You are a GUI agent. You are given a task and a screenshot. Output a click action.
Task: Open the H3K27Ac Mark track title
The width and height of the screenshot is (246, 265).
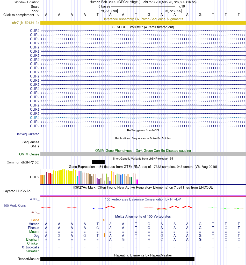pyautogui.click(x=143, y=187)
